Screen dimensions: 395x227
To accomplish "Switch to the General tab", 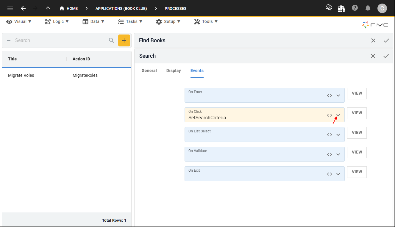I will coord(149,71).
